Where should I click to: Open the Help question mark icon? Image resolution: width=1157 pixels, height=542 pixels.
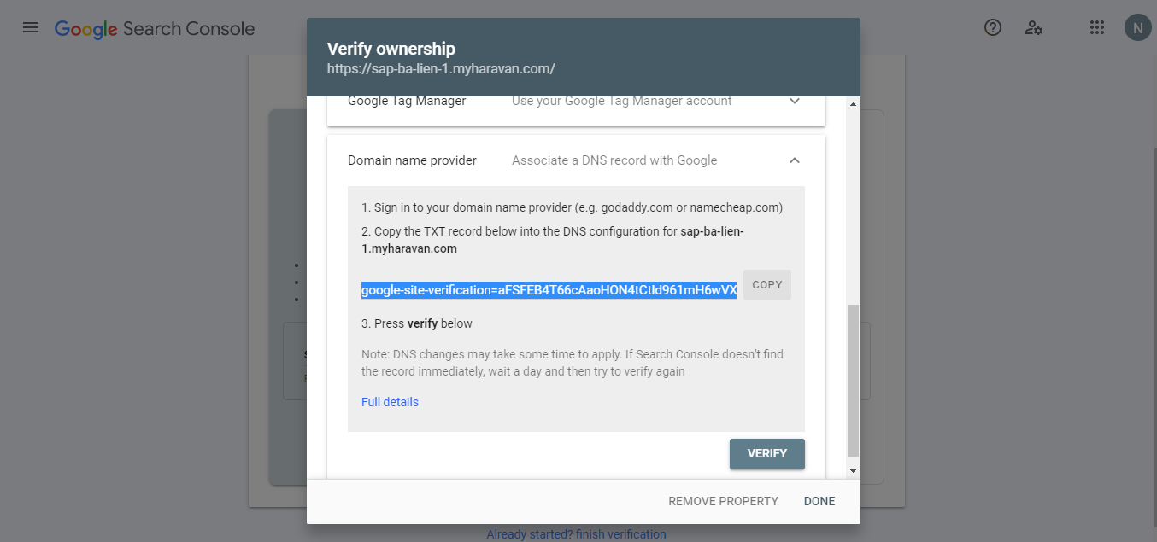click(993, 28)
